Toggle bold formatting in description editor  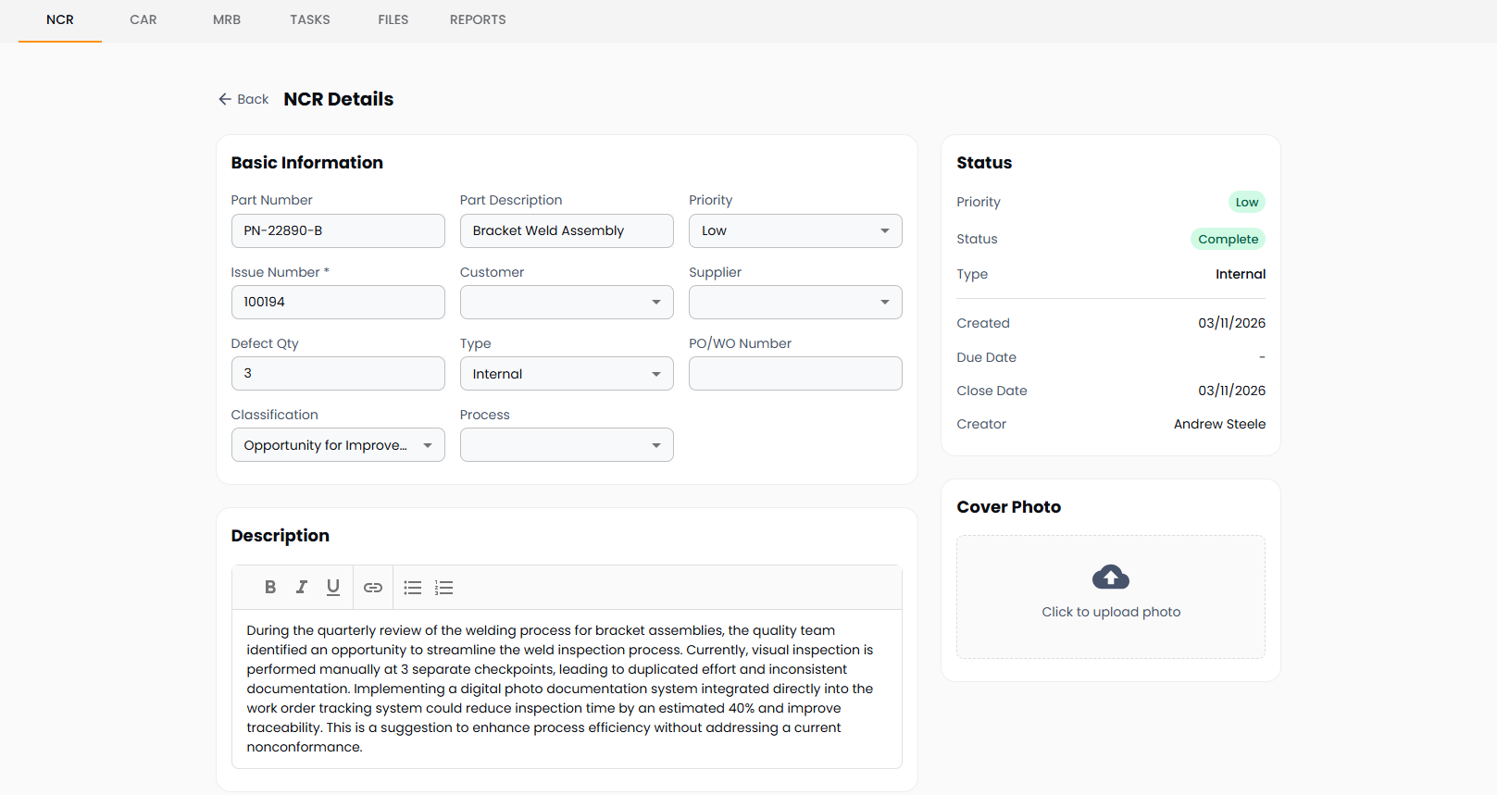pos(270,587)
